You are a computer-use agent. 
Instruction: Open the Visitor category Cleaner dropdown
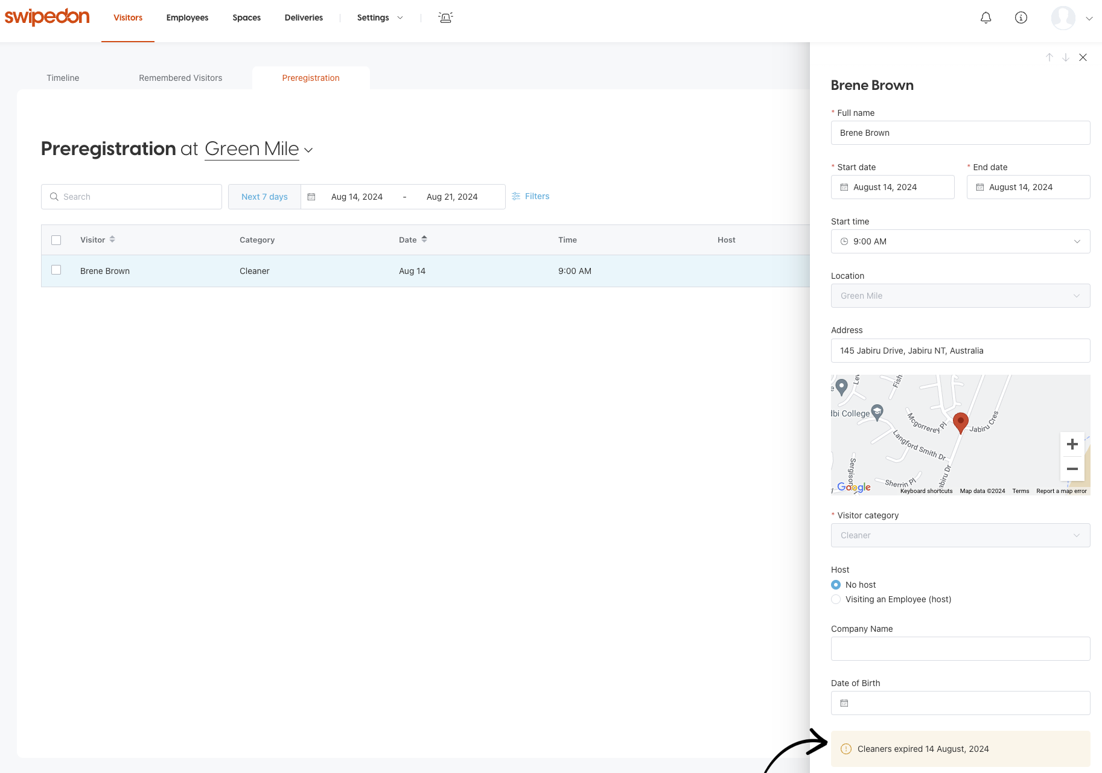pyautogui.click(x=960, y=535)
